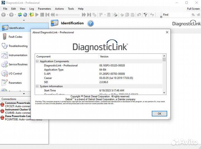Open I/O Control in the sidebar
Screen dimensions: 201x149
pos(15,74)
